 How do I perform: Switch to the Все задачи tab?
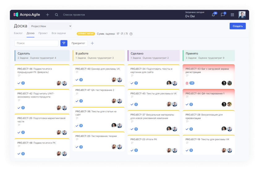[59, 33]
